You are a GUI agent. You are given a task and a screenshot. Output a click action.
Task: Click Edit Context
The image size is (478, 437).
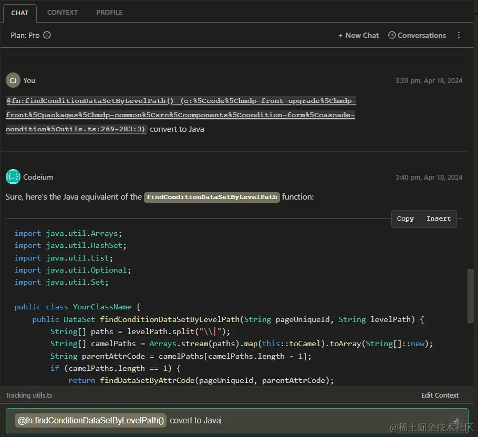point(440,396)
